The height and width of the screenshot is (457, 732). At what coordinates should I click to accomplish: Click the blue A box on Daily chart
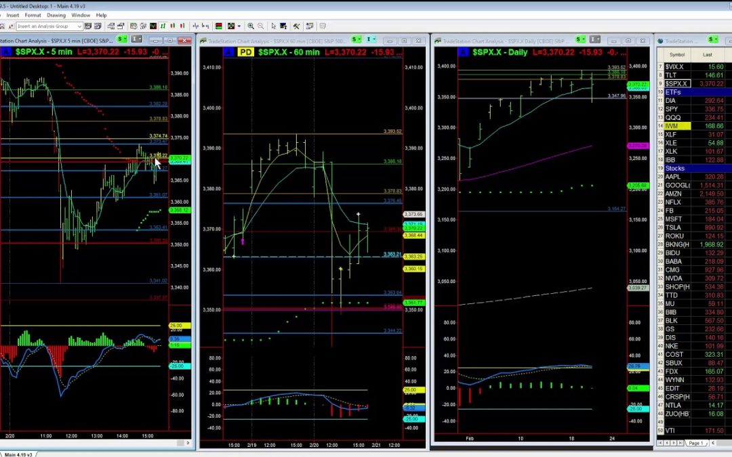[x=462, y=52]
